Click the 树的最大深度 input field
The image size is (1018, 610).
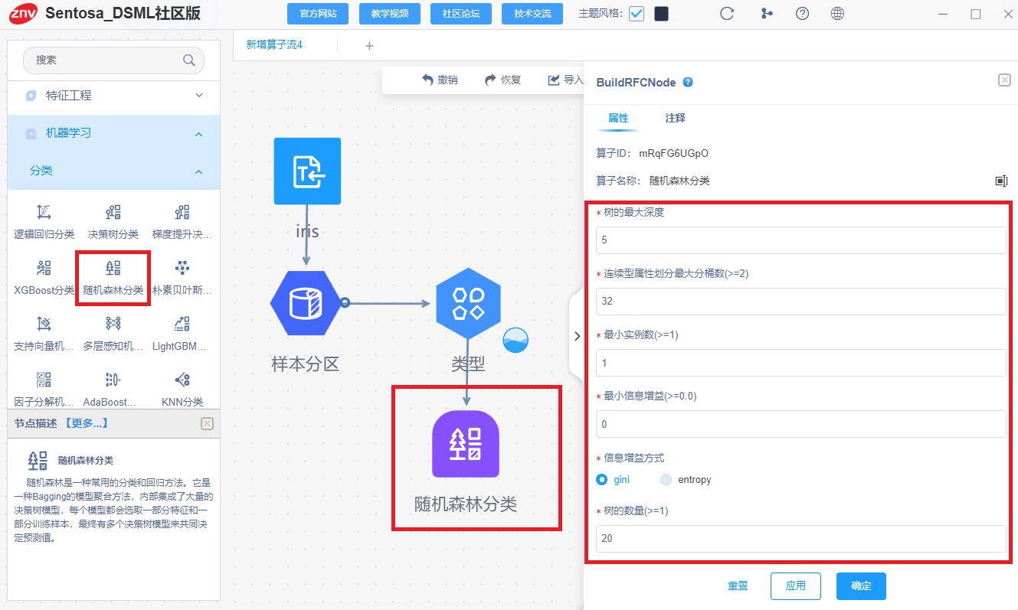point(801,240)
